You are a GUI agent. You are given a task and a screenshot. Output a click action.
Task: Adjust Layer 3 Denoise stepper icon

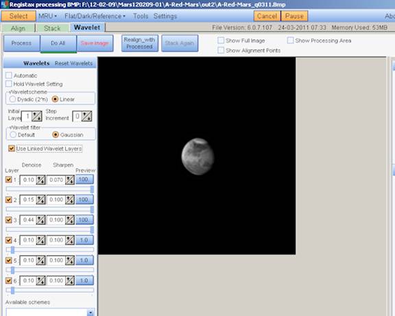coord(40,220)
